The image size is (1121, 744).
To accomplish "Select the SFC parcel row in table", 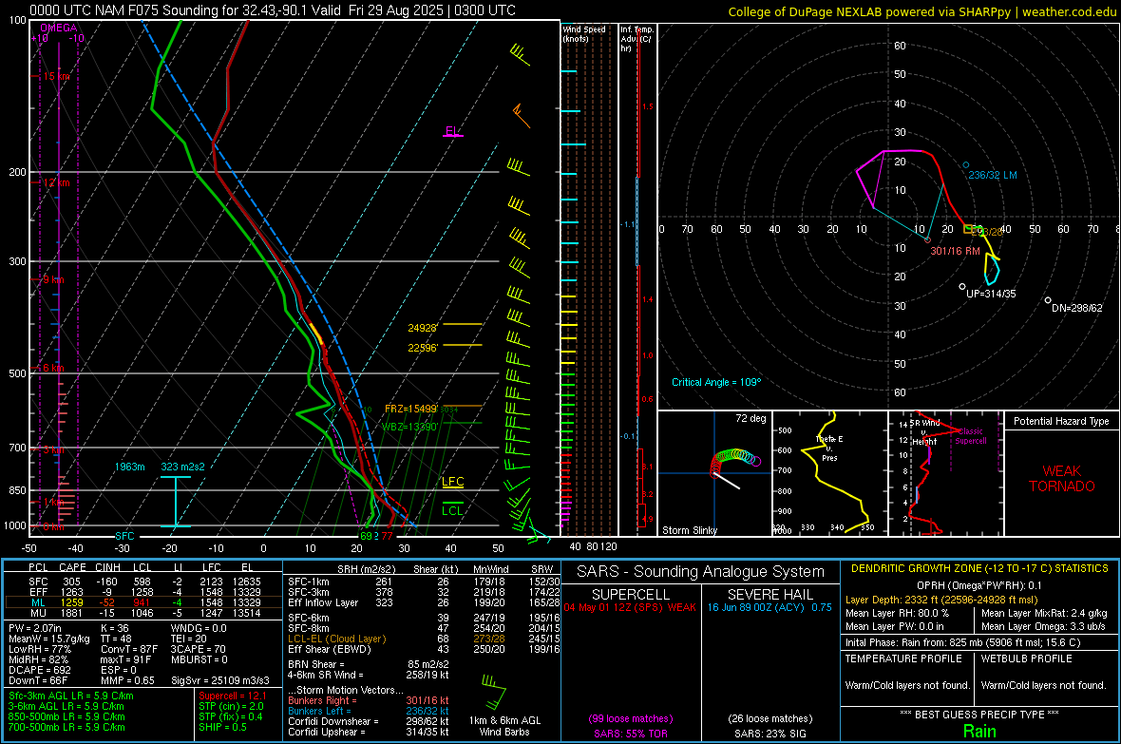I will pyautogui.click(x=143, y=582).
